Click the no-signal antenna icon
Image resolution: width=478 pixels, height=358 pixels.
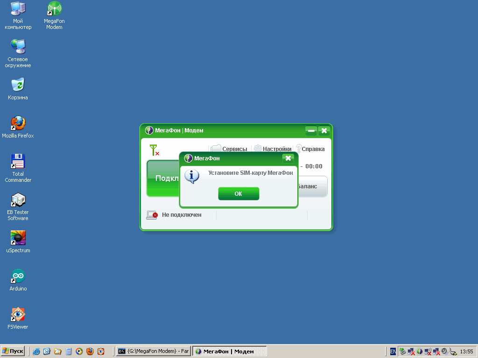[x=155, y=150]
